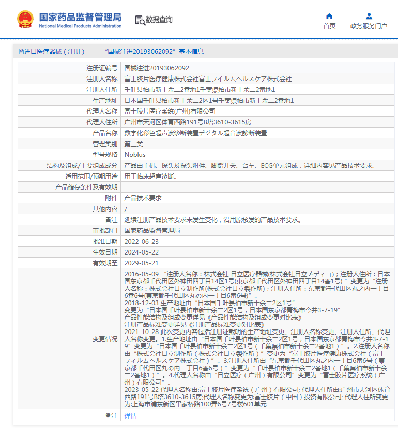
Task: Click effective date 2024-05-22
Action: pyautogui.click(x=141, y=252)
